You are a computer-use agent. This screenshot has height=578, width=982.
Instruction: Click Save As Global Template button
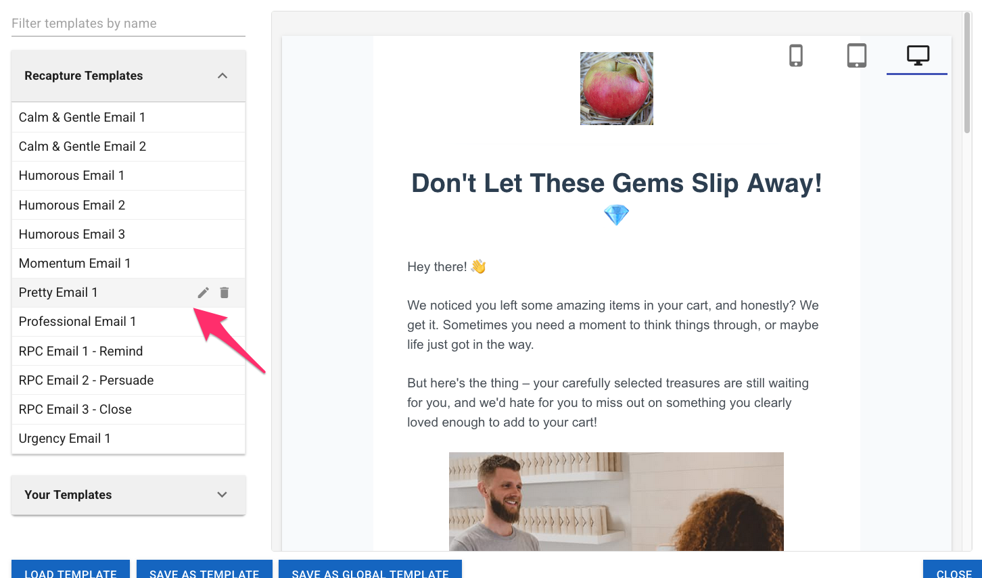coord(370,569)
